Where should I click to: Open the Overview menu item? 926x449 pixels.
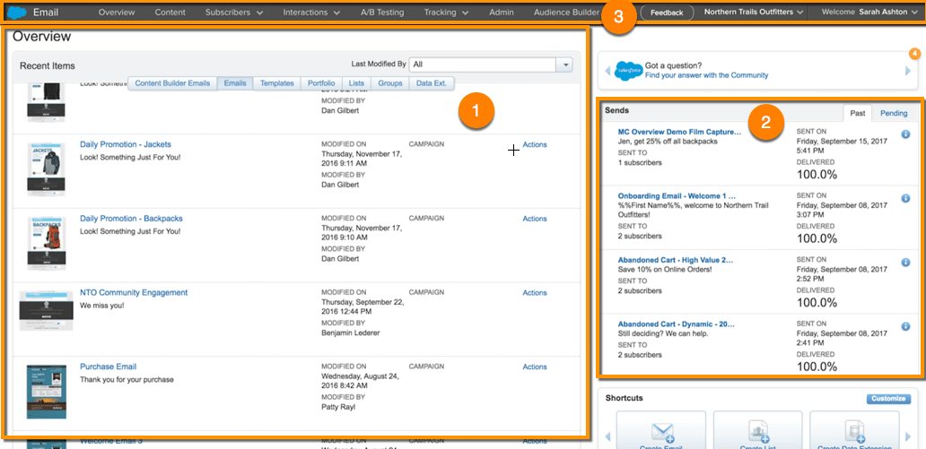pyautogui.click(x=117, y=12)
